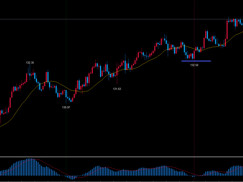Select the 130.97 swing low price label
This screenshot has width=243, height=182.
pos(66,107)
